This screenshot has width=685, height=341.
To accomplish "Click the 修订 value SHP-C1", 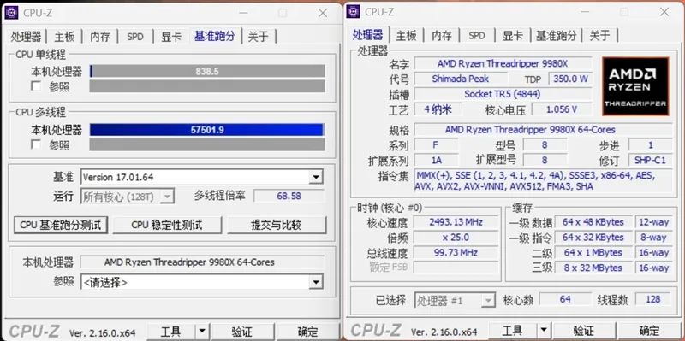I will click(650, 160).
